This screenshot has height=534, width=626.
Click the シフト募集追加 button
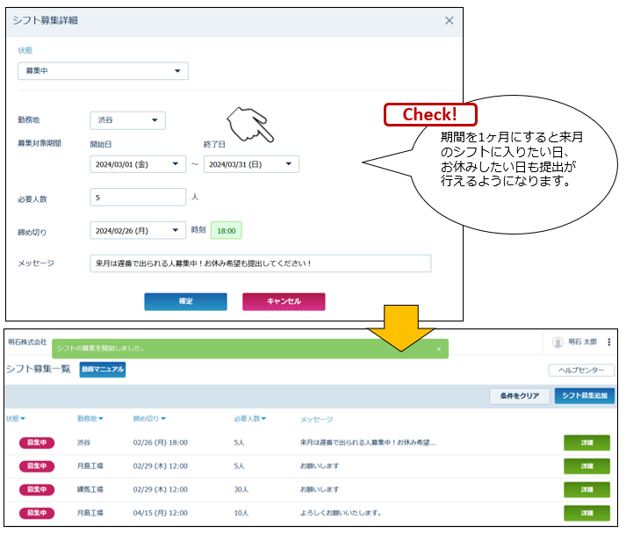585,396
